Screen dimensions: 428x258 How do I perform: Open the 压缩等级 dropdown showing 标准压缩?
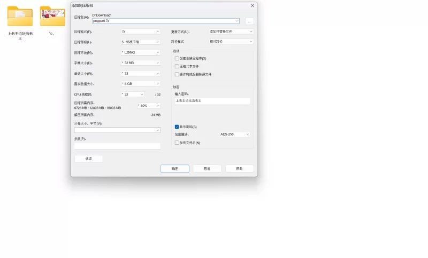click(141, 42)
